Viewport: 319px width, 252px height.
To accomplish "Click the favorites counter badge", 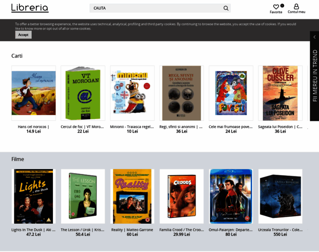I will point(282,5).
